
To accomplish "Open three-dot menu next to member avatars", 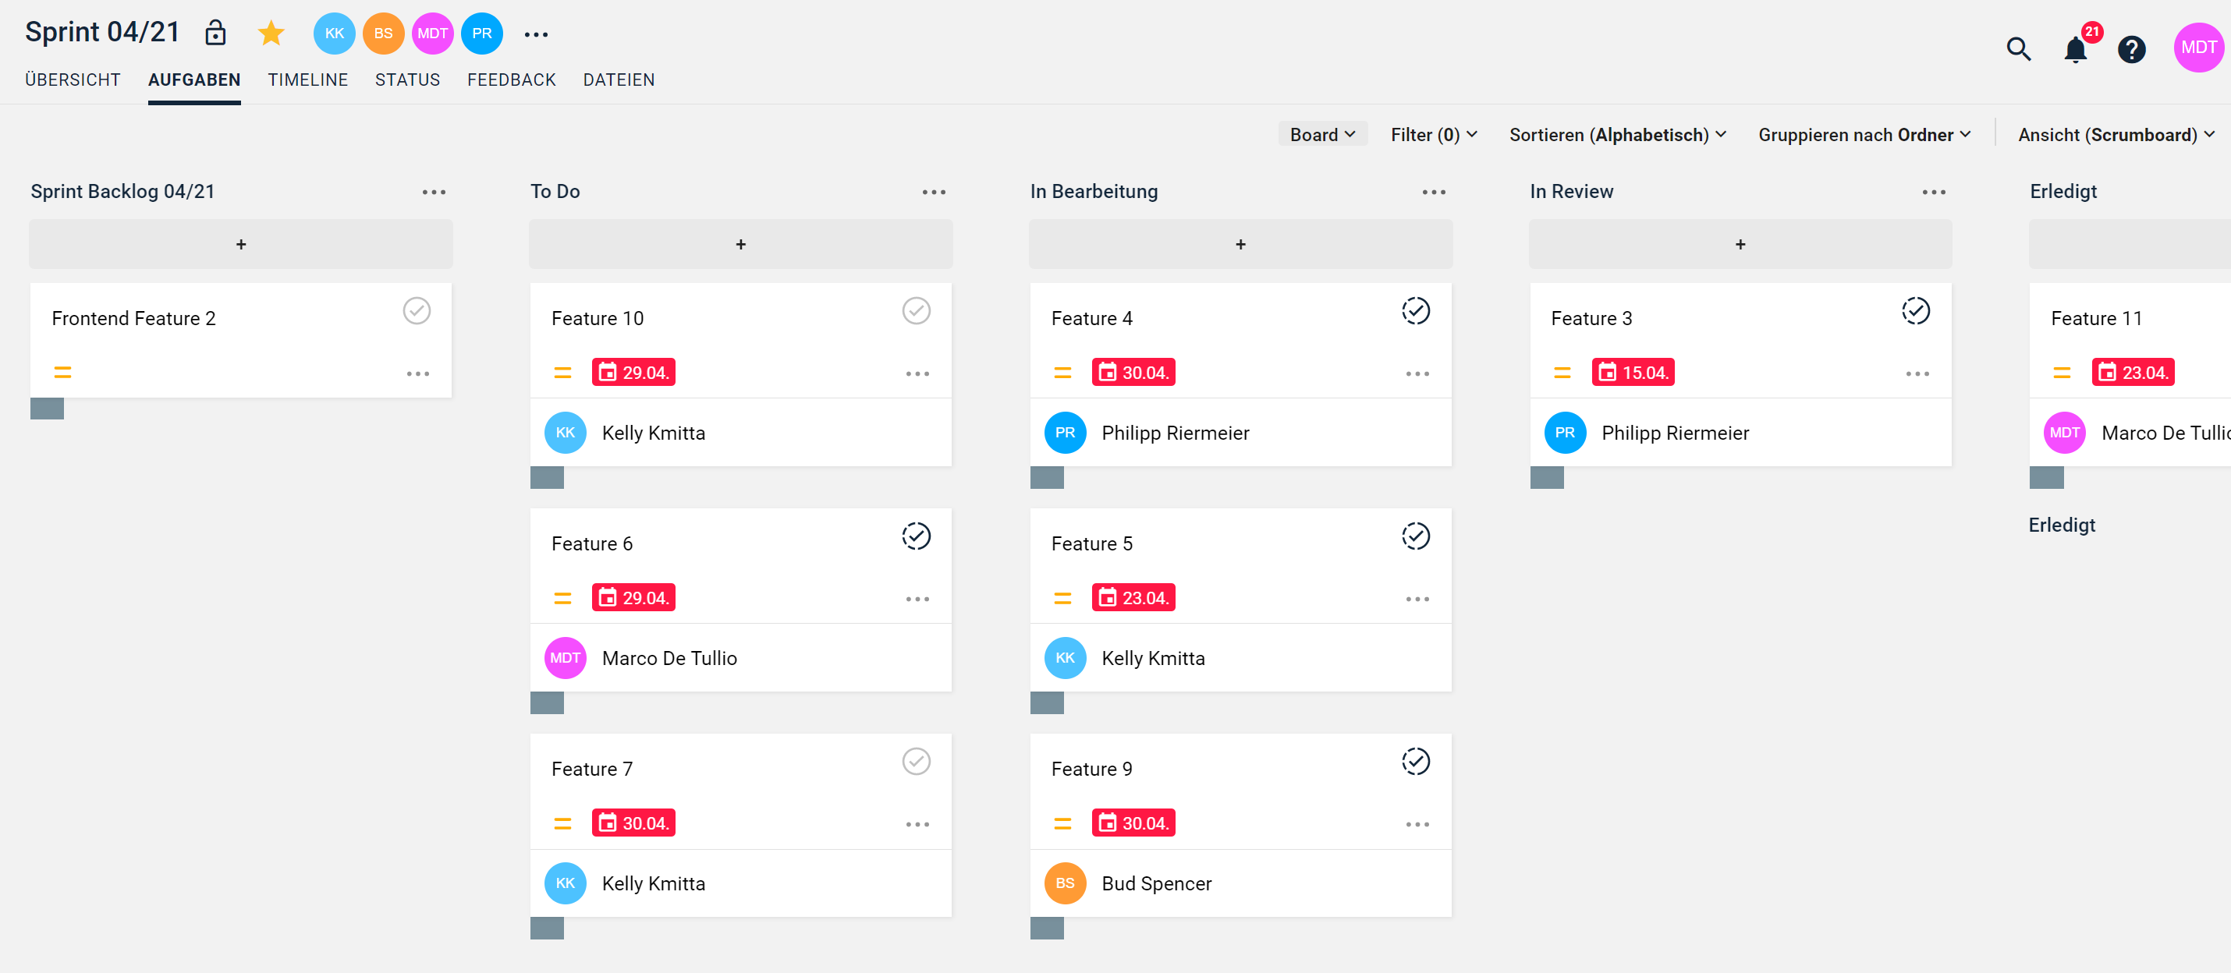I will coord(536,34).
